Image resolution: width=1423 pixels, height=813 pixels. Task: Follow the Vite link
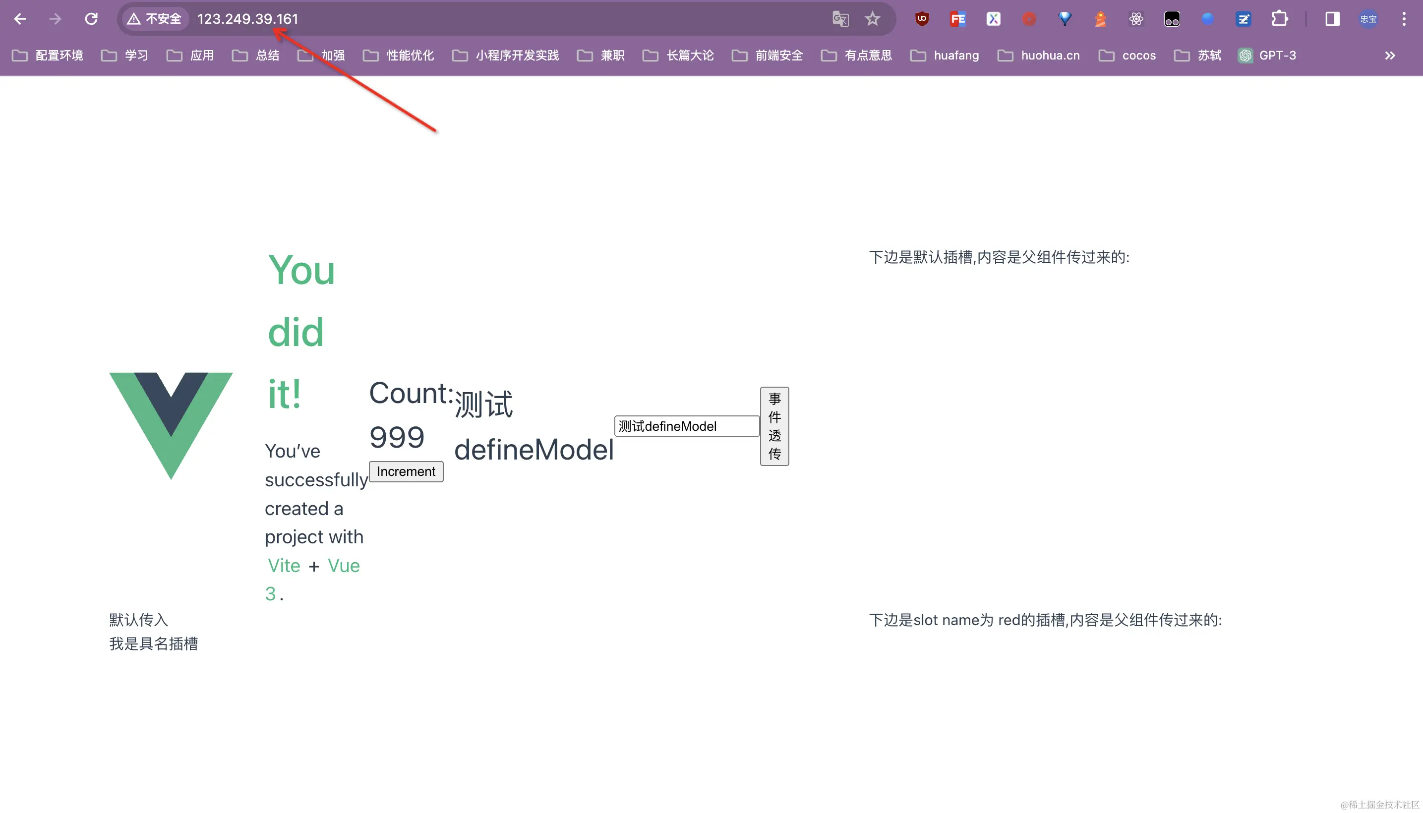pyautogui.click(x=284, y=565)
